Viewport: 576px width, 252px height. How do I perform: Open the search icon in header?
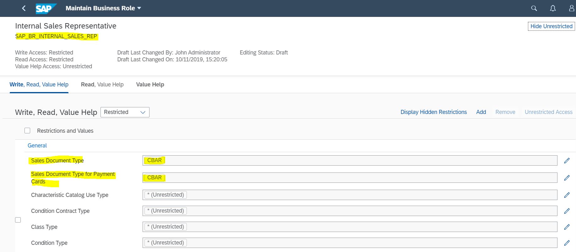[x=534, y=8]
